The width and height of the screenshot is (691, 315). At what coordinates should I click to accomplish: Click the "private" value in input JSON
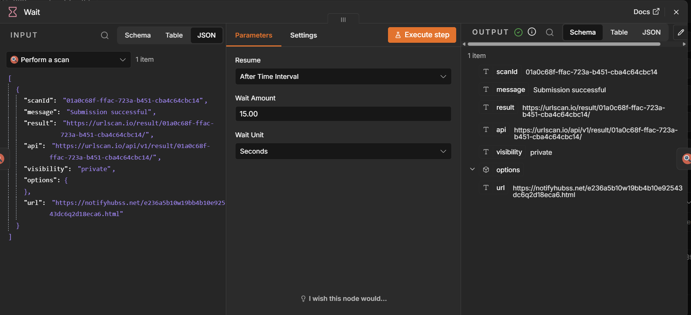(94, 169)
